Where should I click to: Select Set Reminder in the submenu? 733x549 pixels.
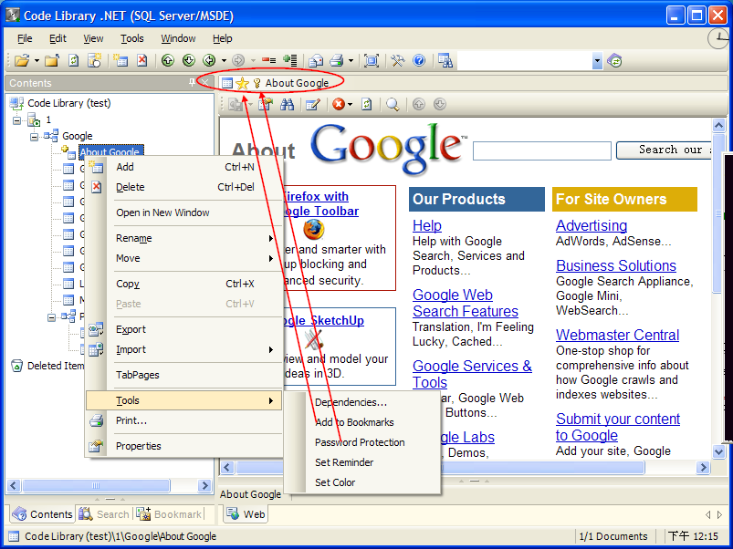tap(344, 462)
